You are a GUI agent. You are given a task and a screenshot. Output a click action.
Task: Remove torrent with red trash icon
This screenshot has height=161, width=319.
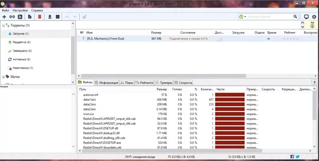pos(39,17)
